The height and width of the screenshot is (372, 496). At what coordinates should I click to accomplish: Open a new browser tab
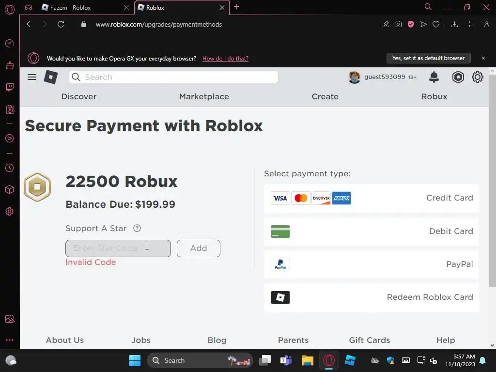tap(236, 7)
